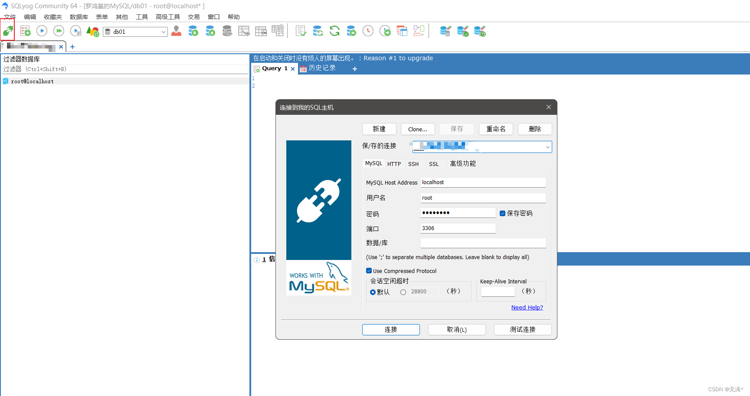Click the 重命名 button
The height and width of the screenshot is (396, 750).
coord(496,129)
